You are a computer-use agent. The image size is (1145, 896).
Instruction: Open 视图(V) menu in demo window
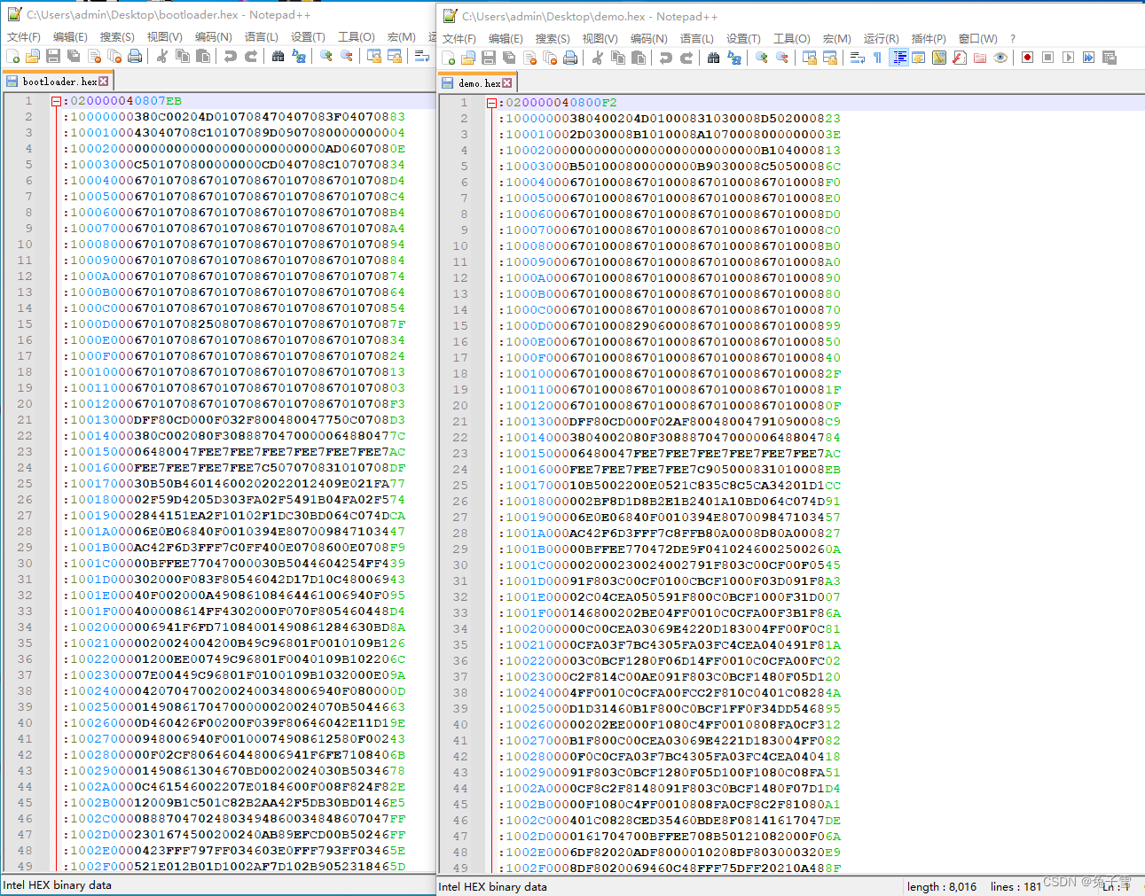coord(600,38)
